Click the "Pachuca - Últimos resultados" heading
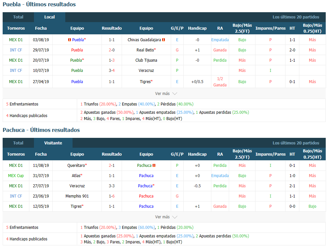332x246 pixels. coord(41,130)
